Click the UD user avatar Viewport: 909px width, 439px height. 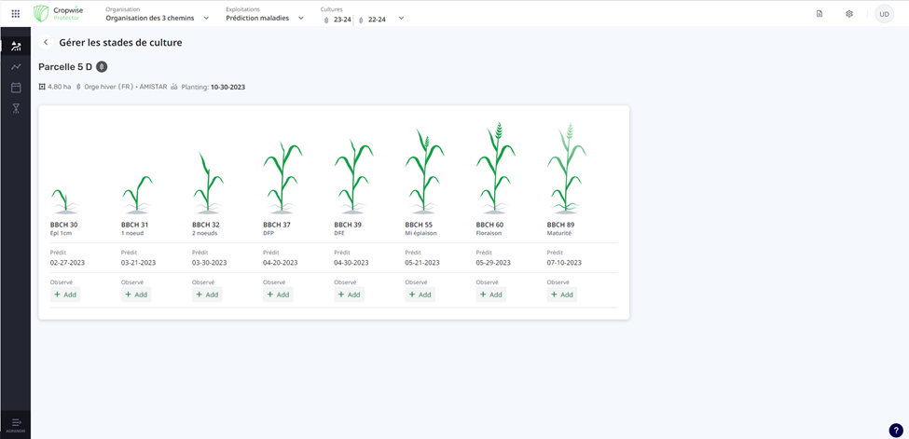point(884,14)
